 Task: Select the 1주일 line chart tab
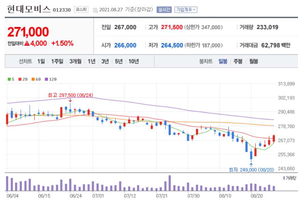57,61
